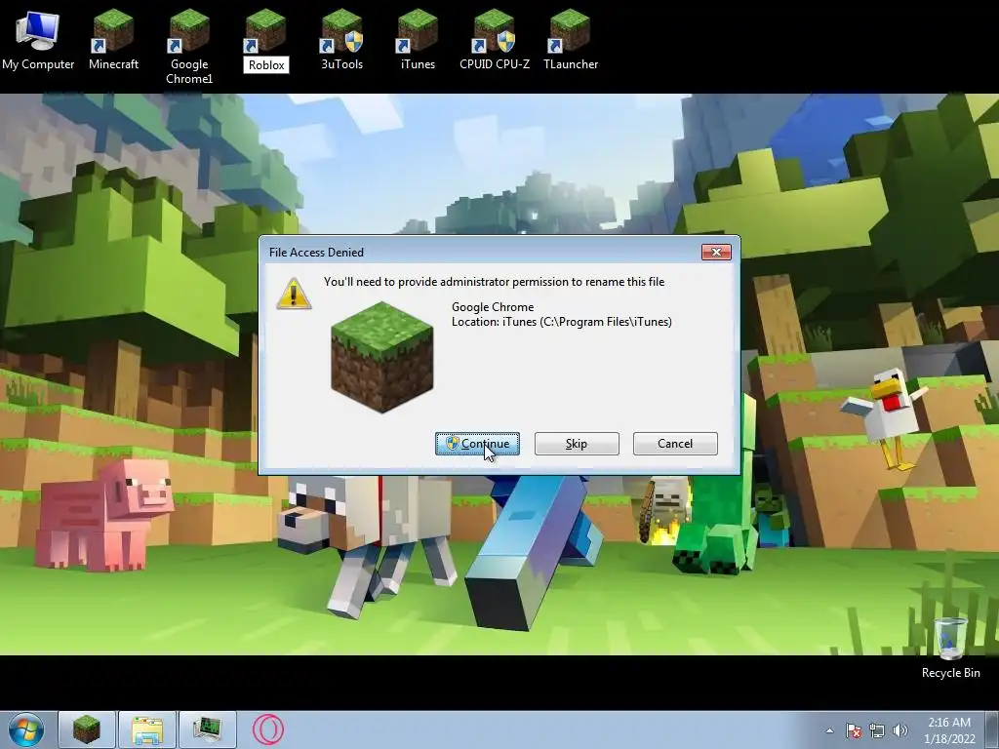Select the 3uTools desktop shortcut
999x749 pixels.
click(342, 39)
